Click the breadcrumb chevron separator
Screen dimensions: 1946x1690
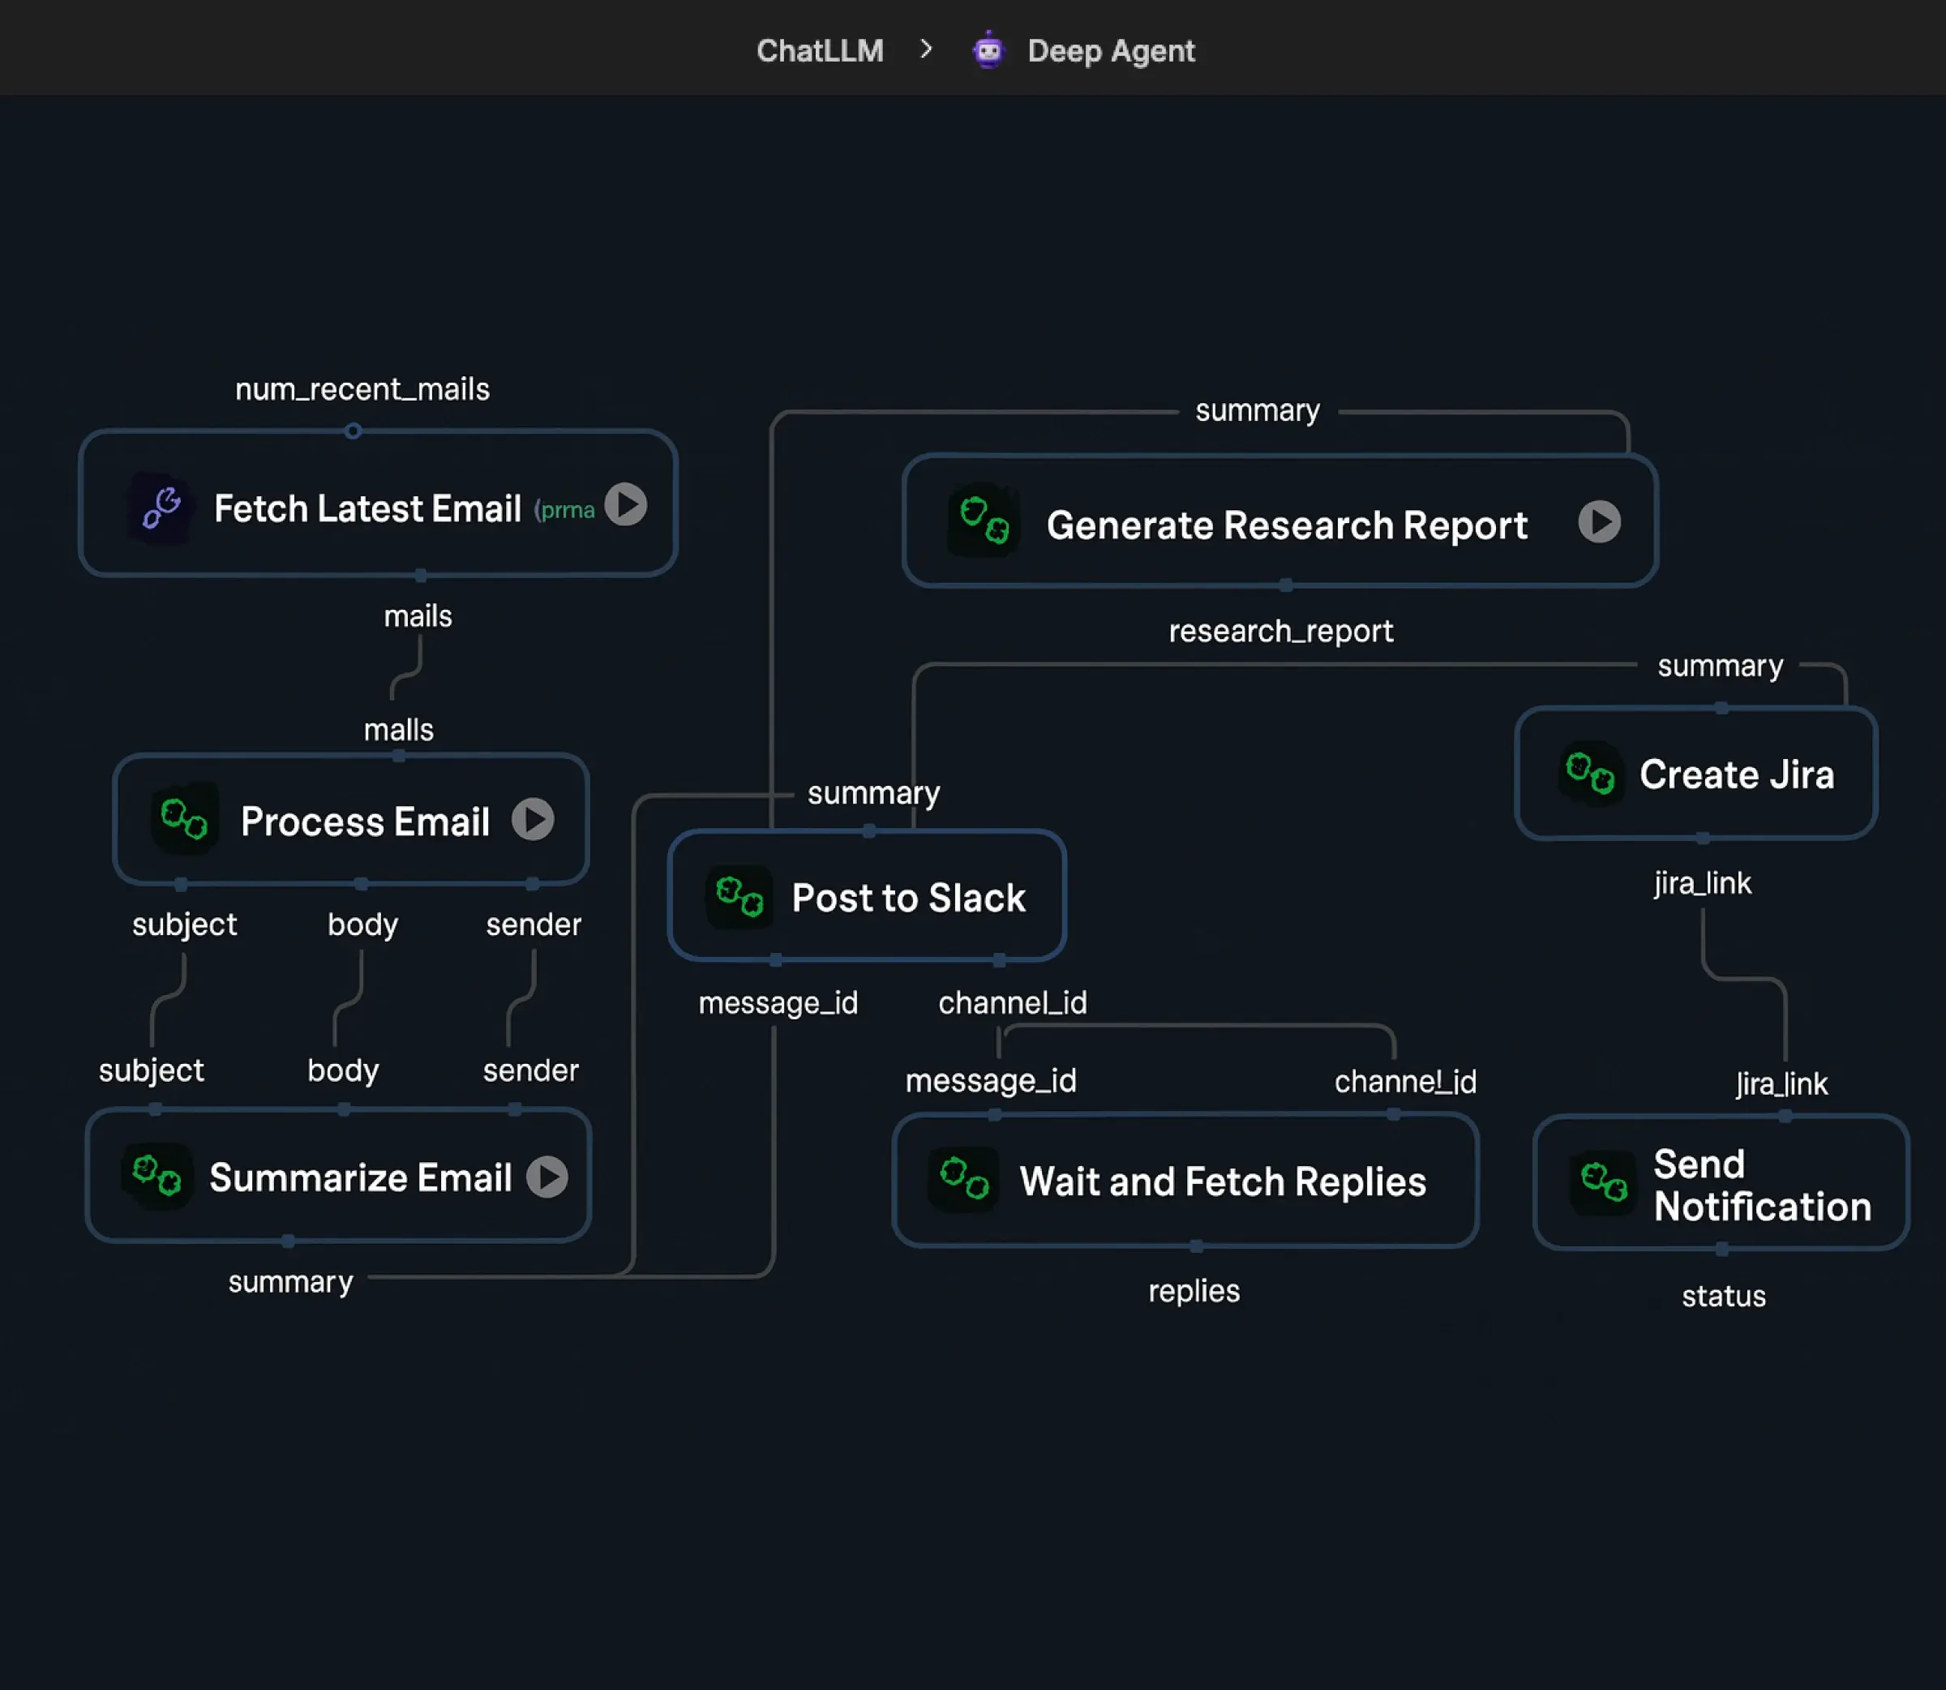click(x=926, y=49)
